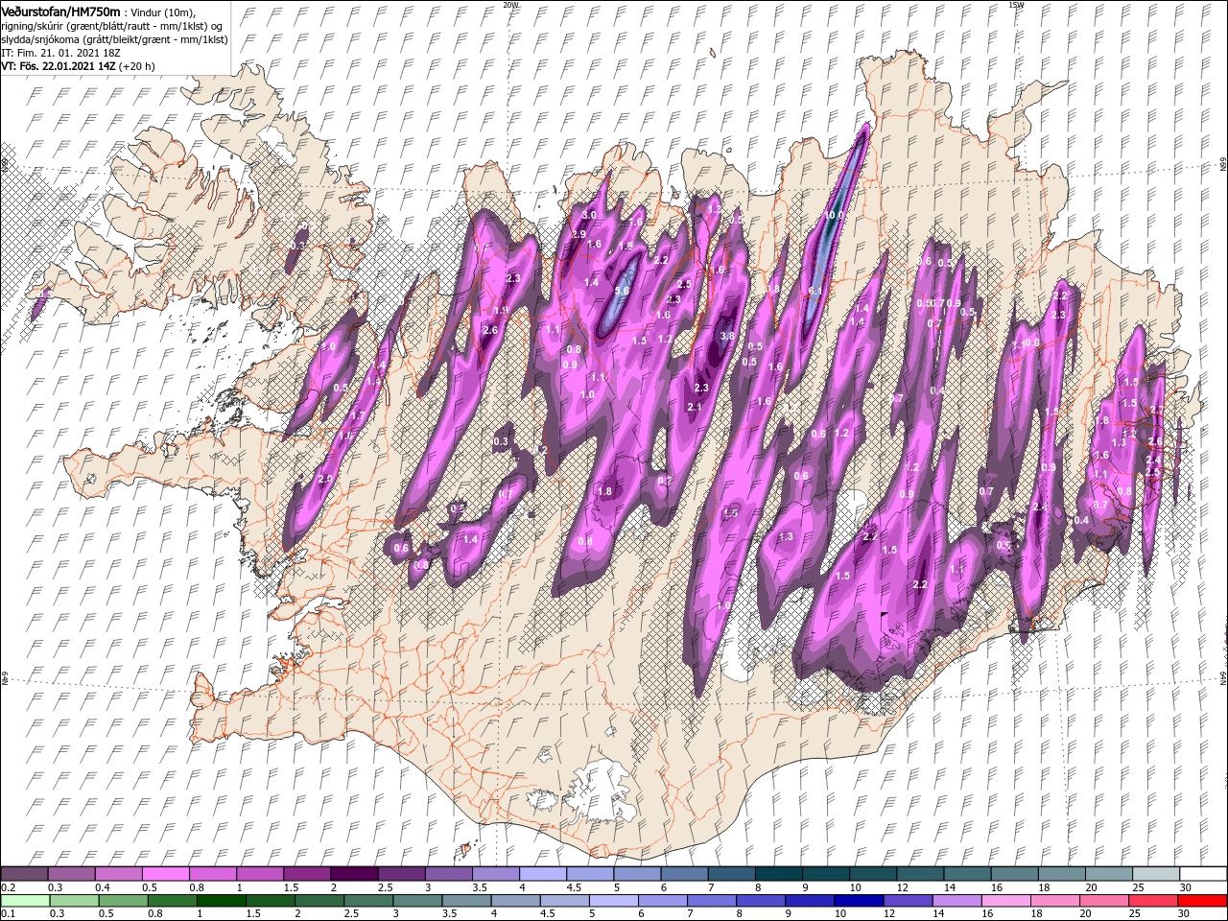Viewport: 1228px width, 921px height.
Task: Select bottom-row pink swatch between 16 and 18
Action: (1006, 901)
